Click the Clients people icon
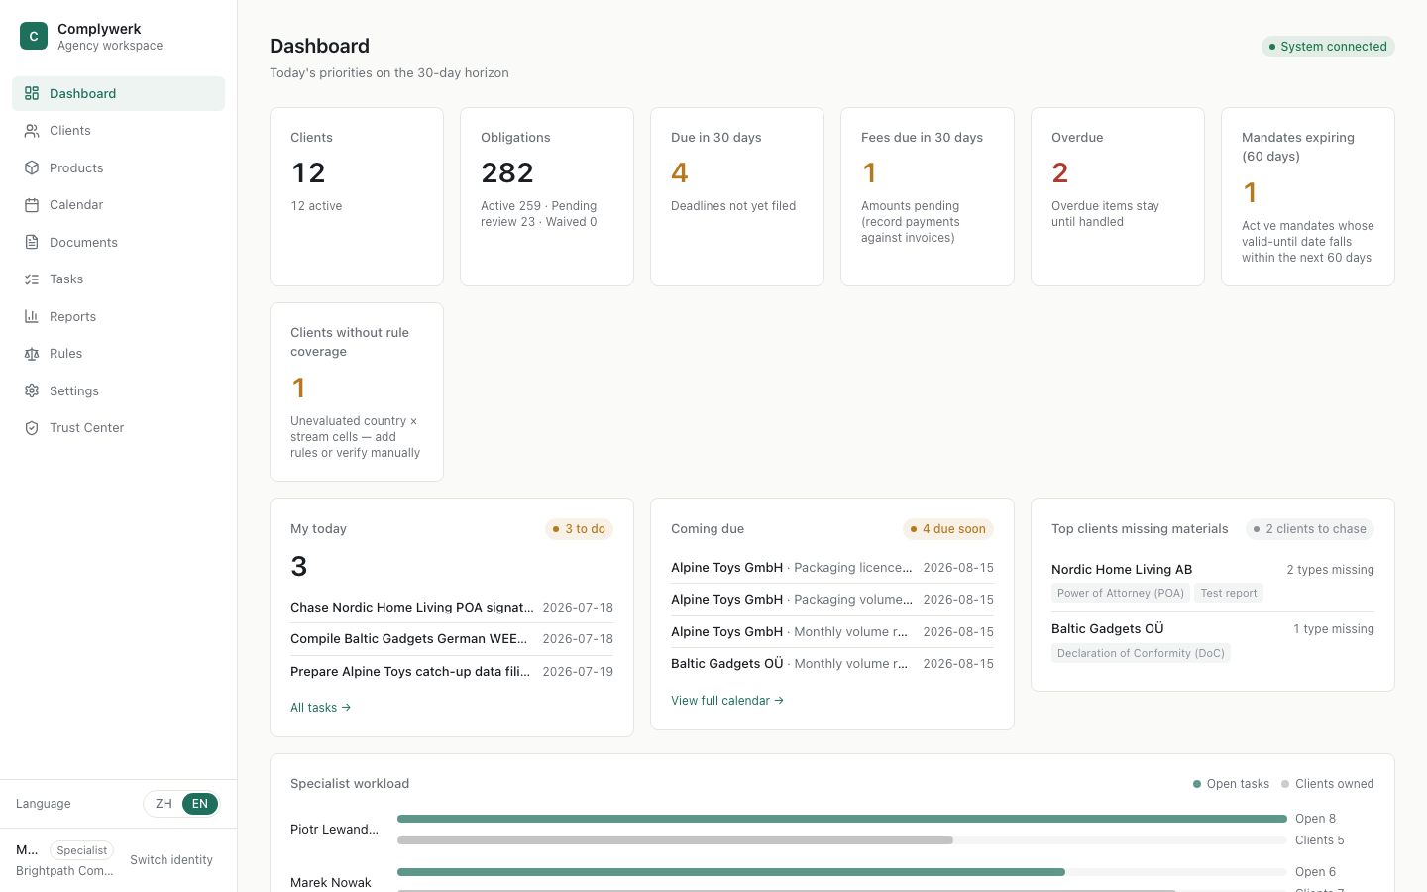This screenshot has height=892, width=1427. pos(32,131)
